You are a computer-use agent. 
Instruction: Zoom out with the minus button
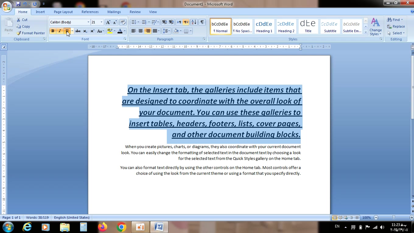pos(376,218)
